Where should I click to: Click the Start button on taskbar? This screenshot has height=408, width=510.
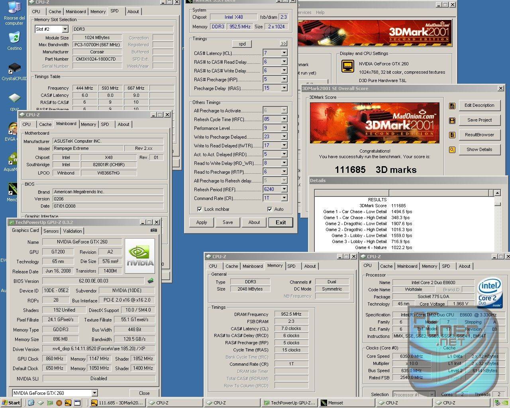(x=11, y=403)
